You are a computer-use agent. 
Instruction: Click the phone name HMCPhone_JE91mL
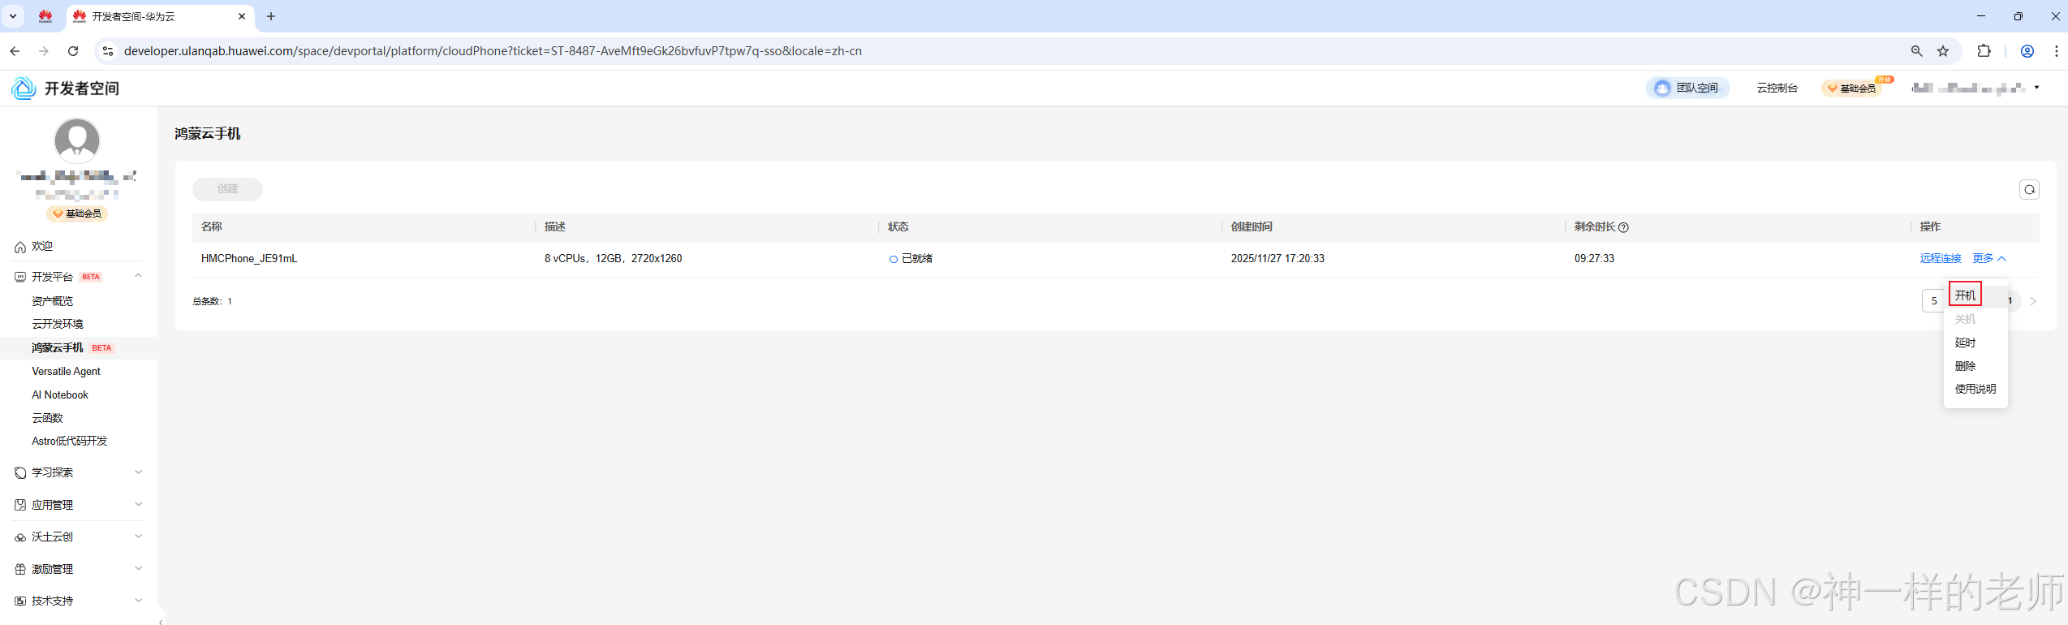(x=249, y=258)
